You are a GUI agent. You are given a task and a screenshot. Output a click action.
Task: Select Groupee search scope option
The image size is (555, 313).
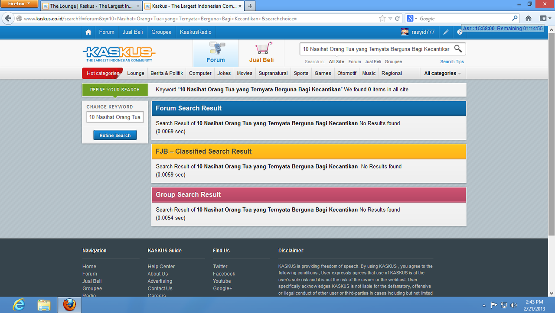pyautogui.click(x=393, y=61)
